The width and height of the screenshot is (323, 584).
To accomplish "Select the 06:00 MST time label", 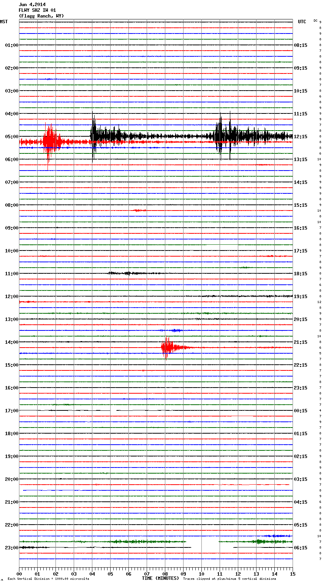I will (x=12, y=160).
